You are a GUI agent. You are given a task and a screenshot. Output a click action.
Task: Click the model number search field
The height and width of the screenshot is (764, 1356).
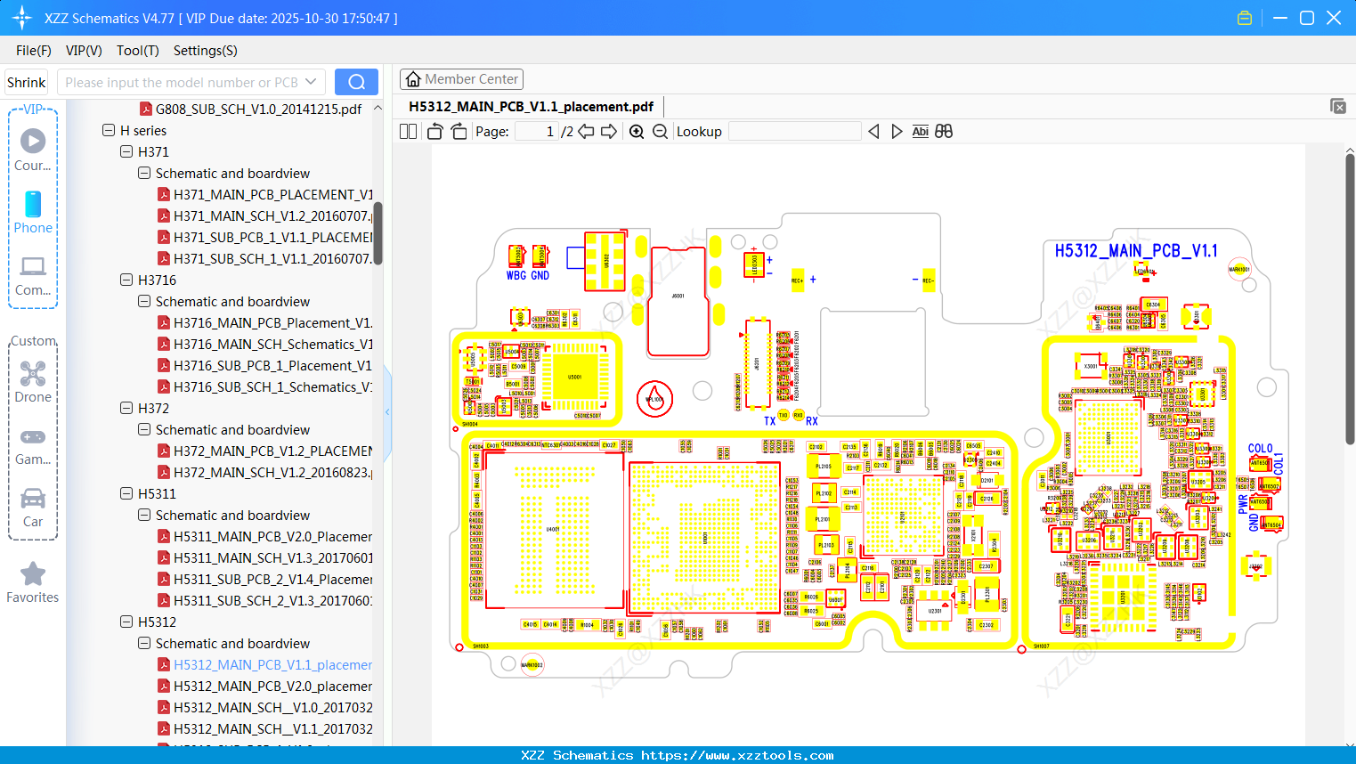tap(187, 81)
